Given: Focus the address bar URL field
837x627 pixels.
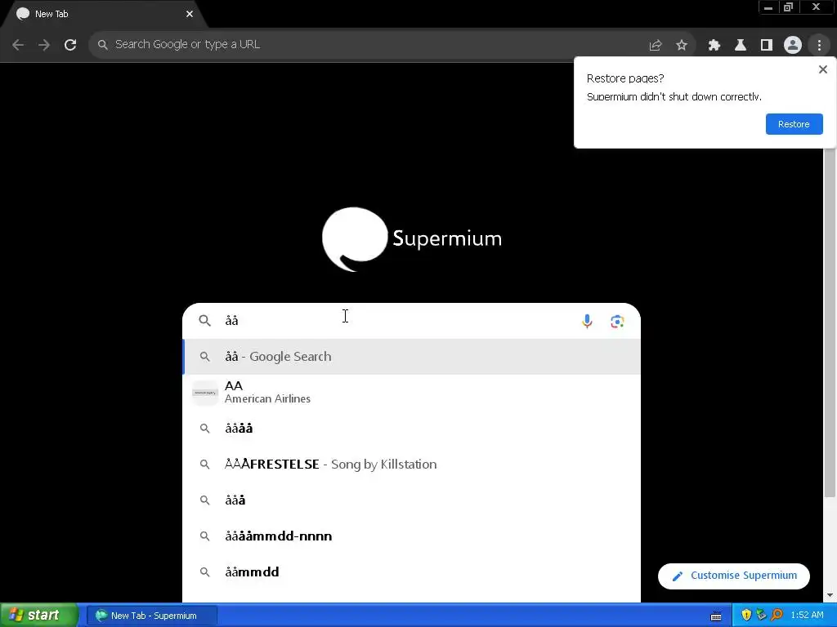Looking at the screenshot, I should 374,45.
